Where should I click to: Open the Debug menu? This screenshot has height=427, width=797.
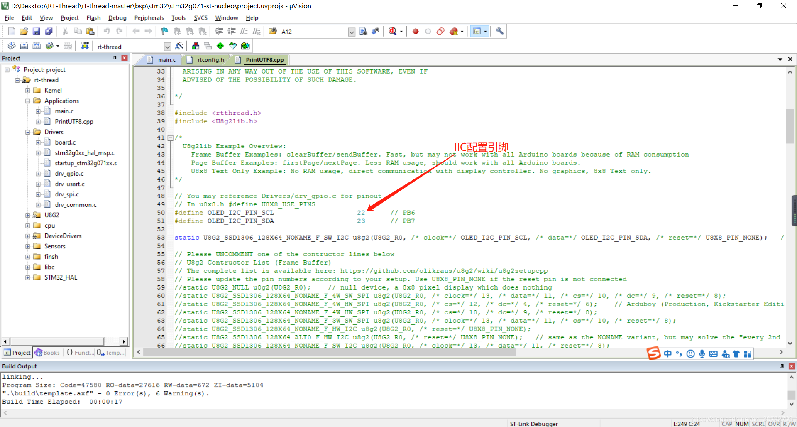pyautogui.click(x=117, y=18)
